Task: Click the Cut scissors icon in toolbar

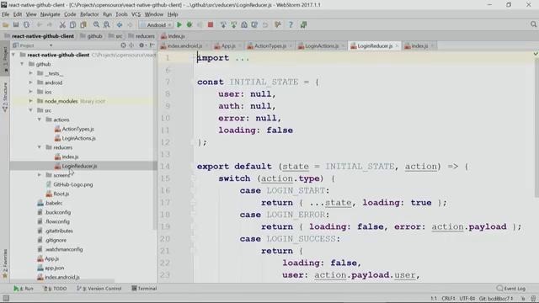Action: (x=62, y=24)
